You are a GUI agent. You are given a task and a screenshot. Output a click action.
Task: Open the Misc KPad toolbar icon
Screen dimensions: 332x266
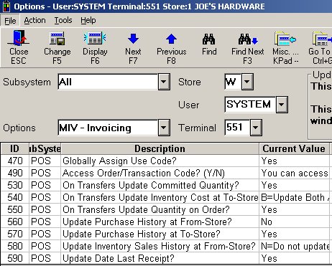285,39
